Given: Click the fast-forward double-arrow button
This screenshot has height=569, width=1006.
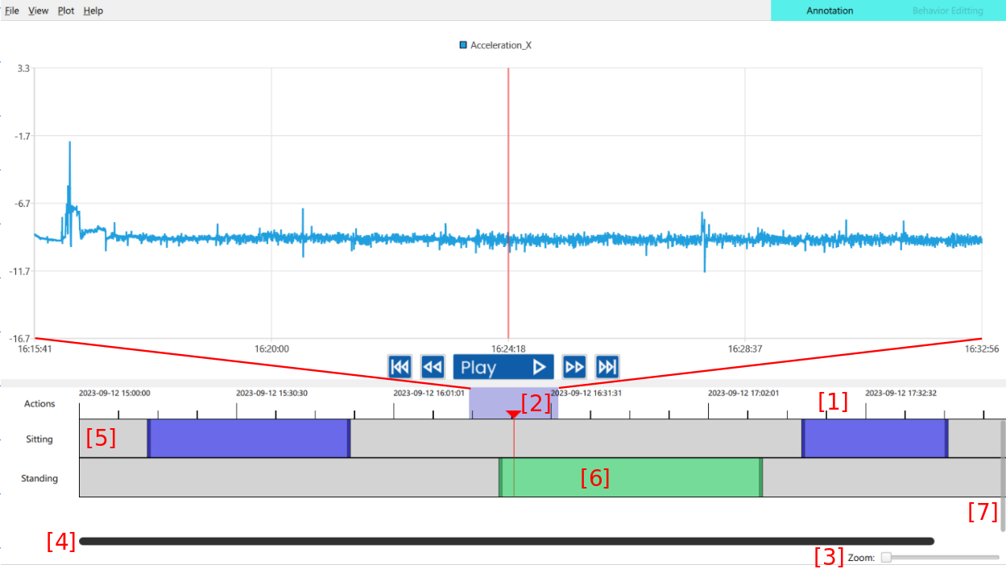Looking at the screenshot, I should click(574, 367).
